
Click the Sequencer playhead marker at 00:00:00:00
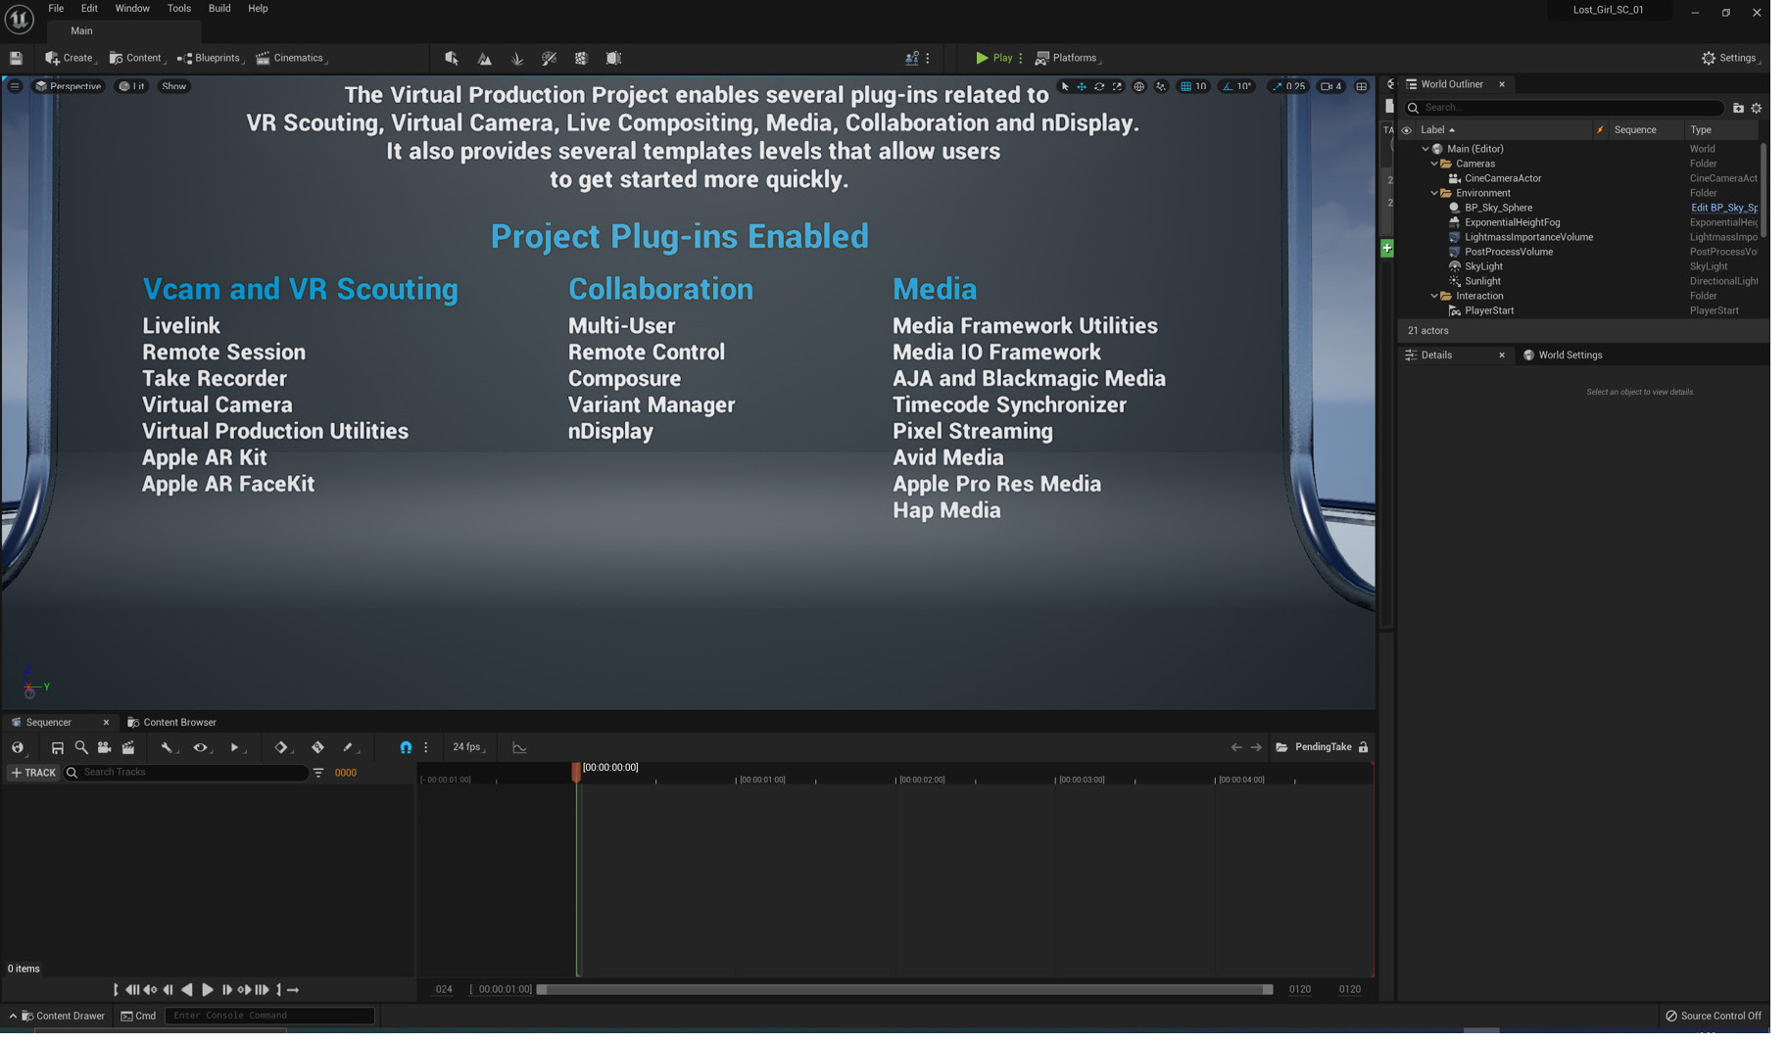click(x=576, y=773)
